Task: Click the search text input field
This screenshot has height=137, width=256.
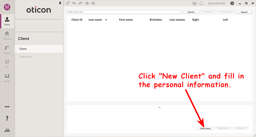Action: 124,12
